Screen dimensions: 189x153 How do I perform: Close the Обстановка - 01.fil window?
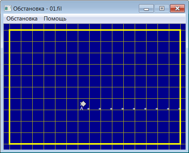(177, 8)
